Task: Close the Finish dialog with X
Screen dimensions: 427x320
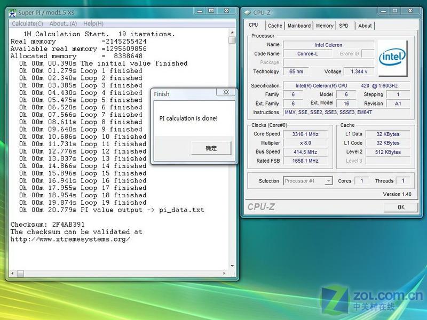Action: (226, 92)
